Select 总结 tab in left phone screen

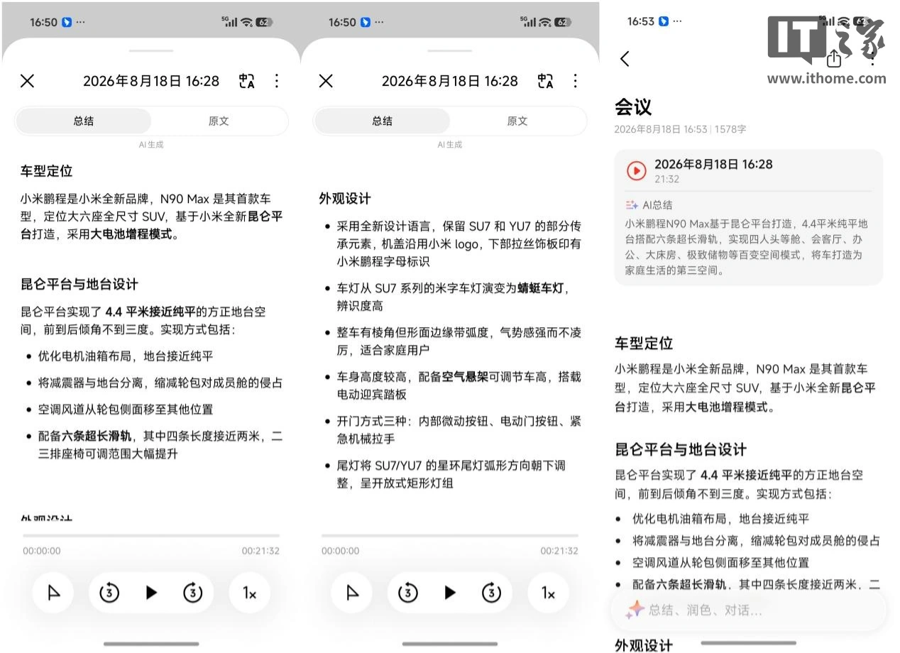(84, 121)
